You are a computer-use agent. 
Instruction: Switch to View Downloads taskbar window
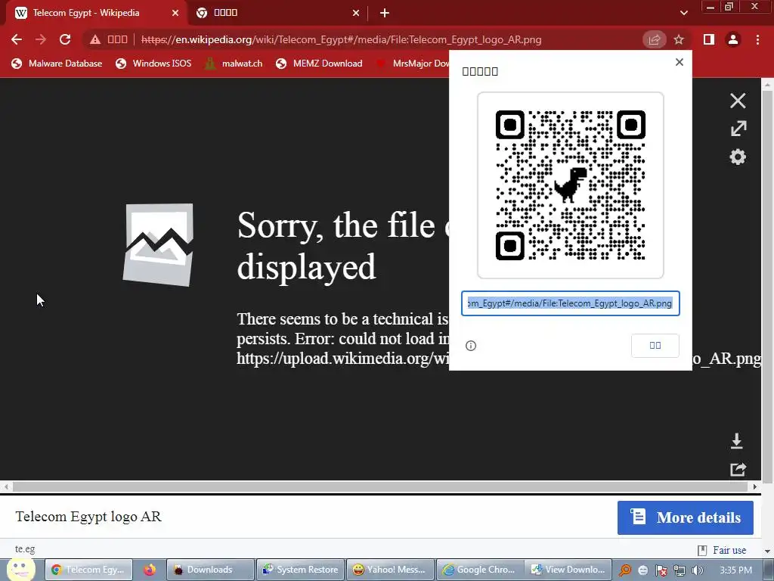point(568,570)
